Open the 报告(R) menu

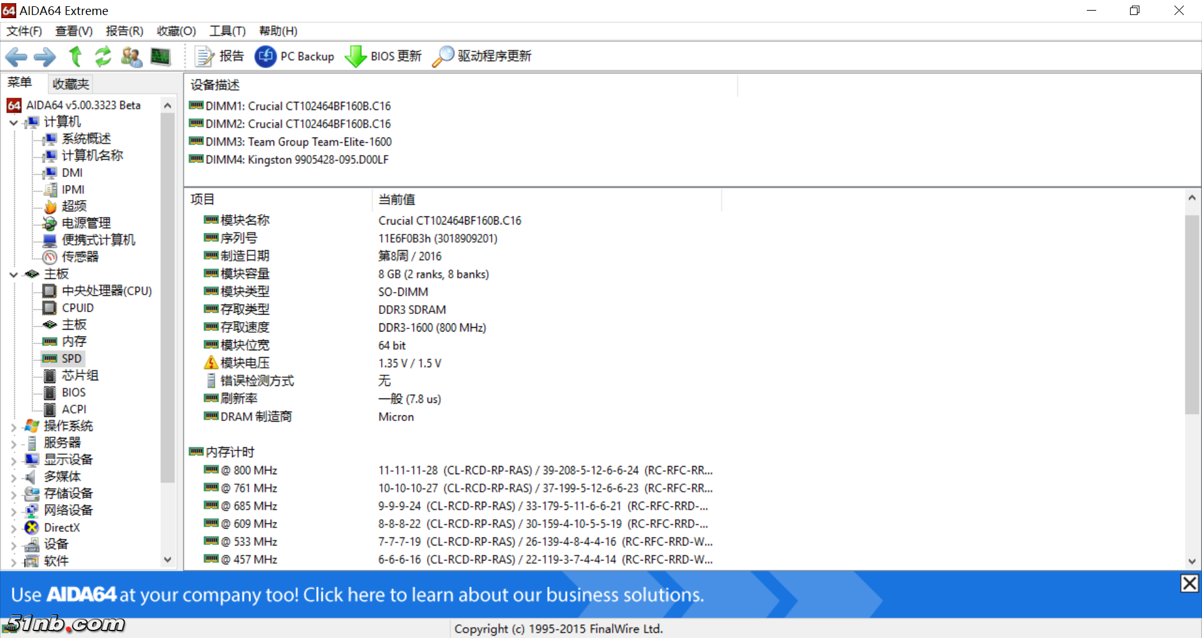pos(125,31)
